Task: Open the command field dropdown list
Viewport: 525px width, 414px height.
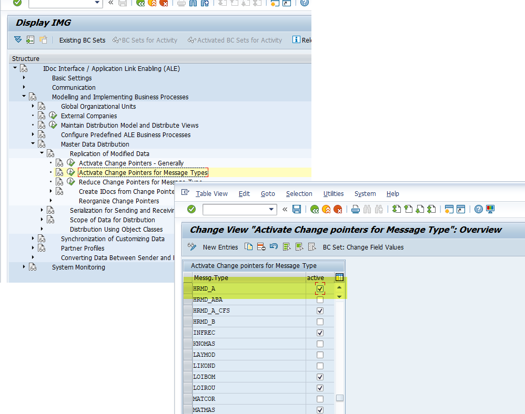Action: [272, 209]
